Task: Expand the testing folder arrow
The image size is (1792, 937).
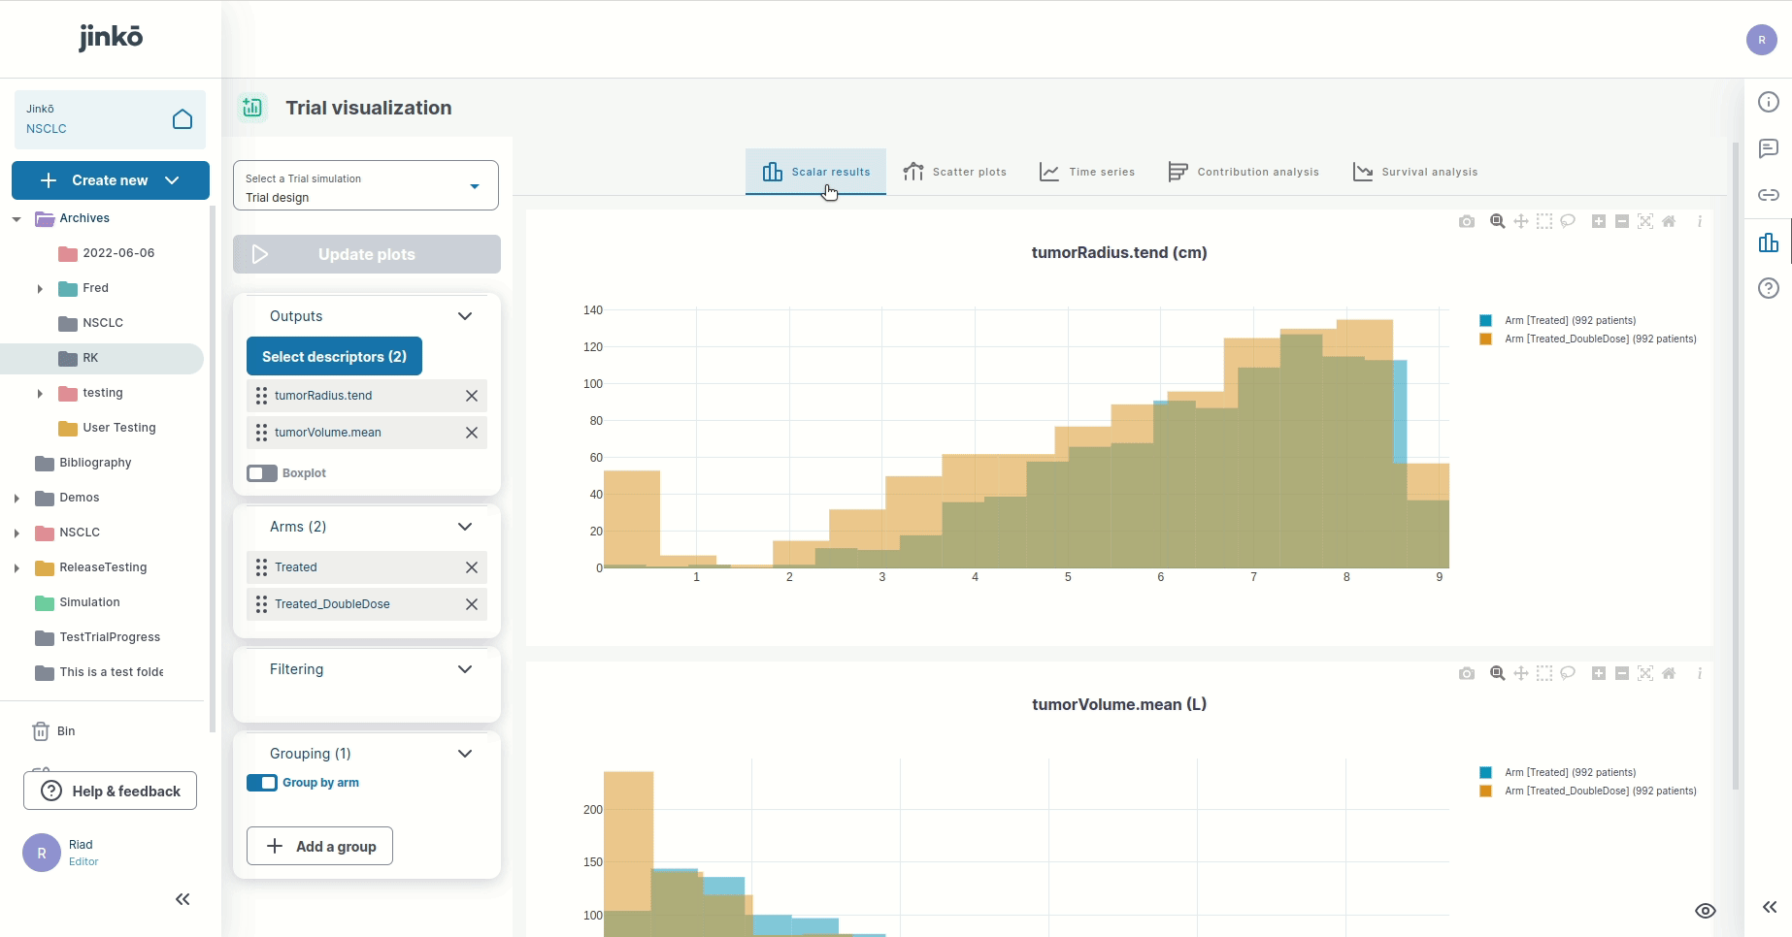Action: [40, 394]
